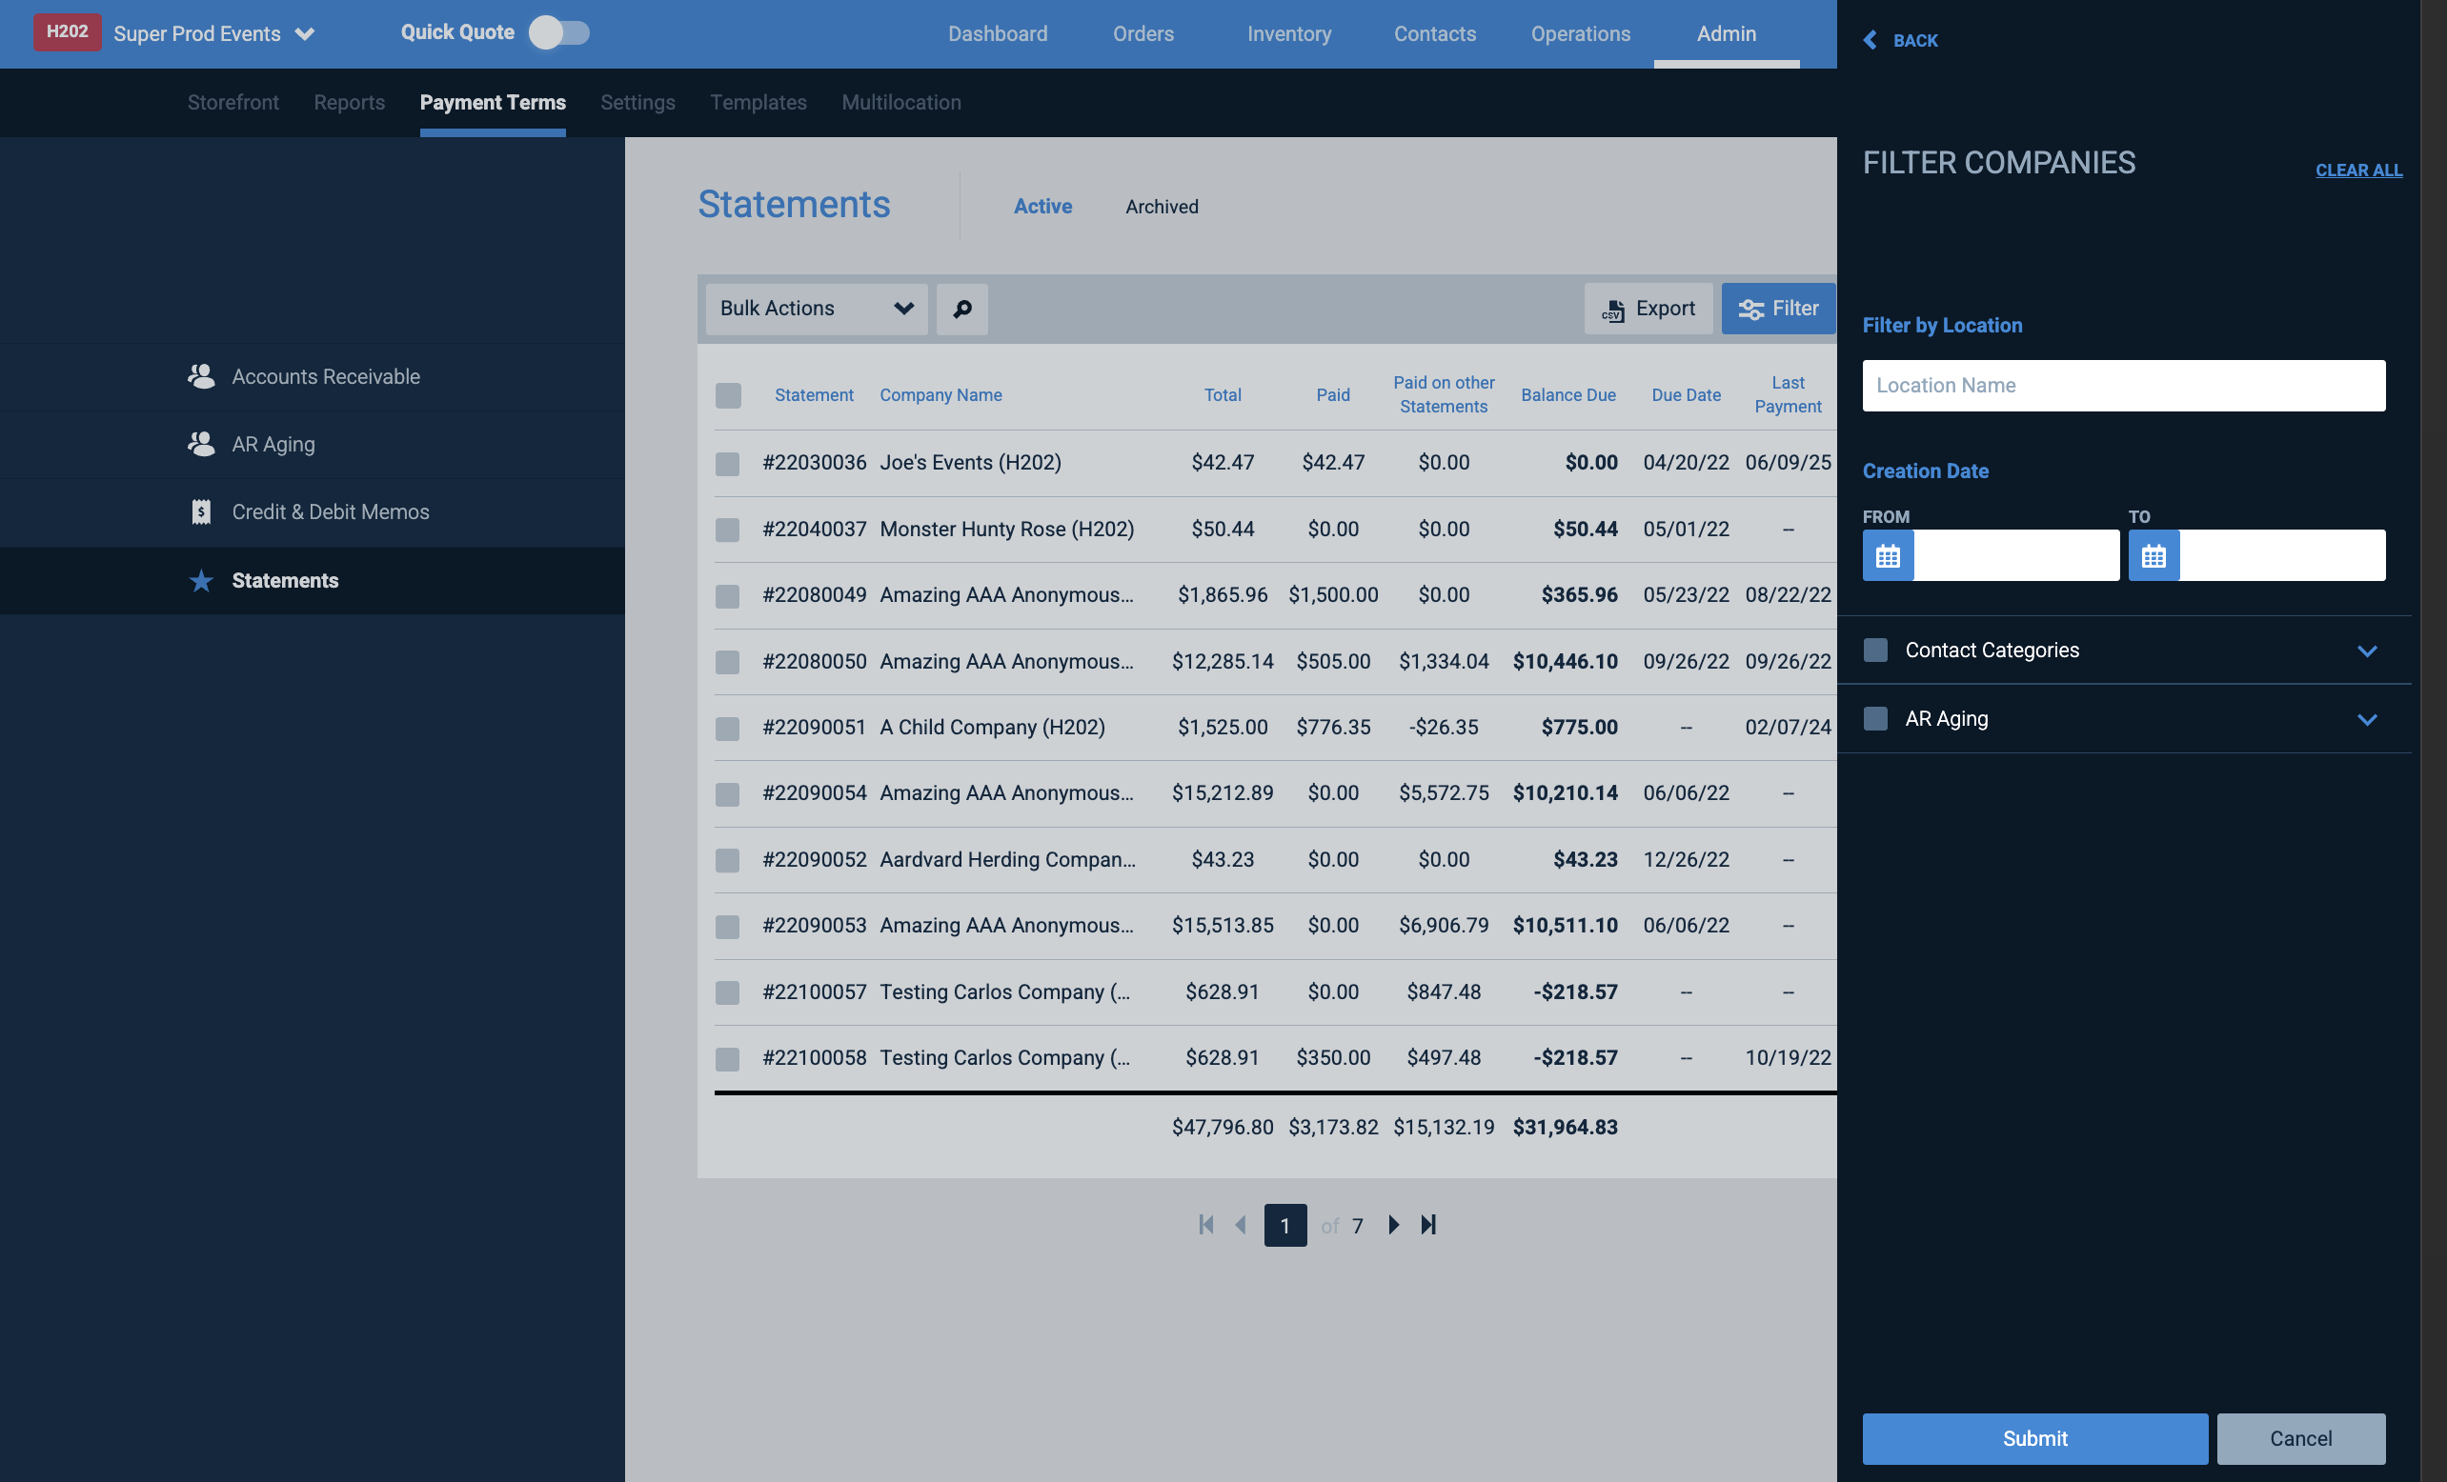Go to next page arrow
Image resolution: width=2447 pixels, height=1482 pixels.
coord(1393,1225)
